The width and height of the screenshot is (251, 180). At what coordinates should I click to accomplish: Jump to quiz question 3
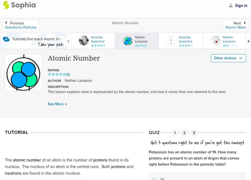(x=194, y=133)
